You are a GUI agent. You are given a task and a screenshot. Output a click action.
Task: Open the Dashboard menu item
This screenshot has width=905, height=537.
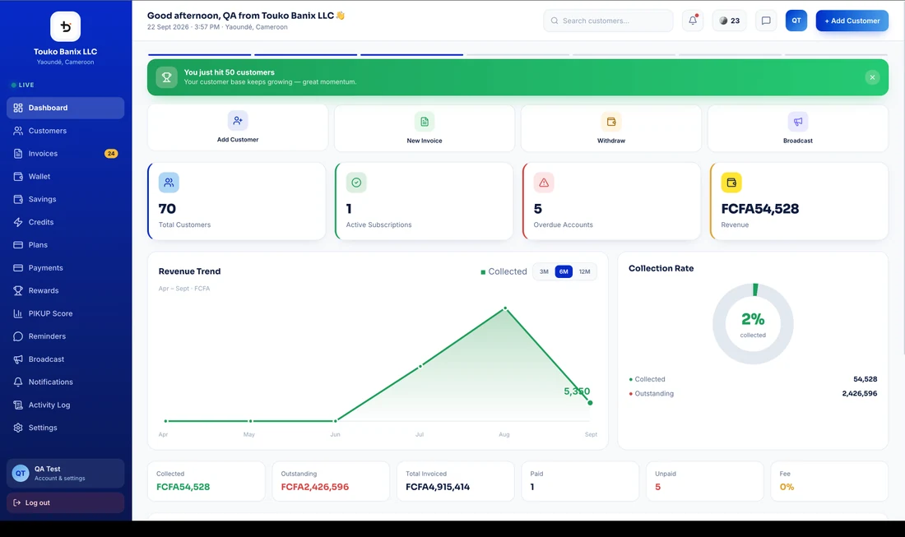pyautogui.click(x=65, y=108)
